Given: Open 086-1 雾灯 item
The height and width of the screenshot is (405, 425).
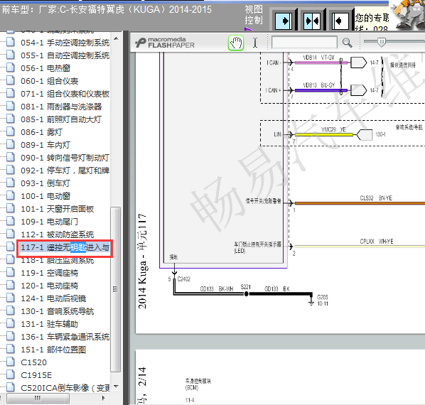Looking at the screenshot, I should (41, 132).
